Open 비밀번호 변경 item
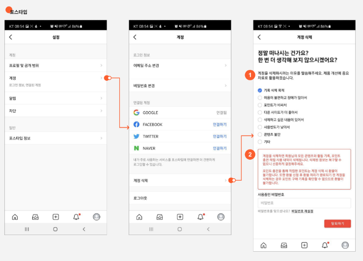 coord(180,86)
